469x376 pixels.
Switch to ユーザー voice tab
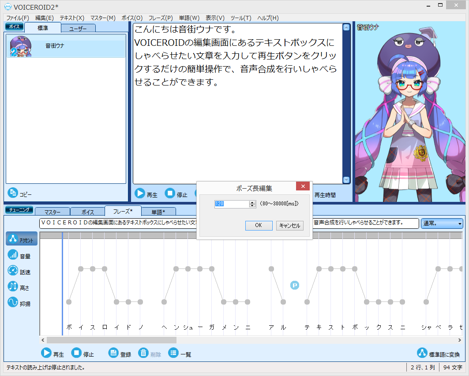[x=78, y=29]
